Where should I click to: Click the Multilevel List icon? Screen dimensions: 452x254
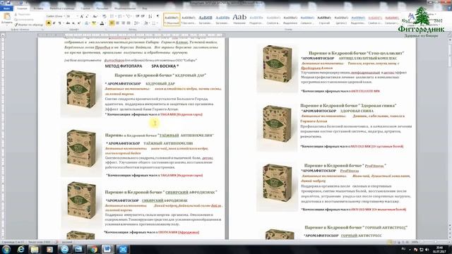[129, 16]
